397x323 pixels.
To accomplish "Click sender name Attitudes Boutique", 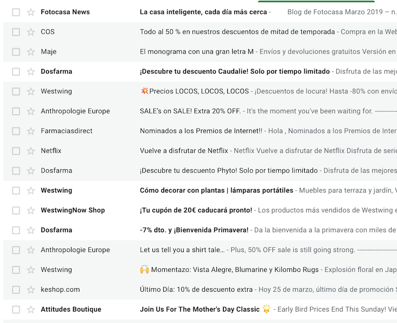I will (71, 310).
